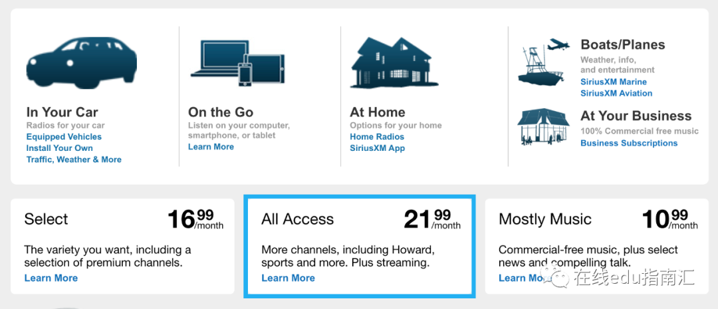718x309 pixels.
Task: Open Traffic, Weather & More link
Action: pyautogui.click(x=74, y=159)
